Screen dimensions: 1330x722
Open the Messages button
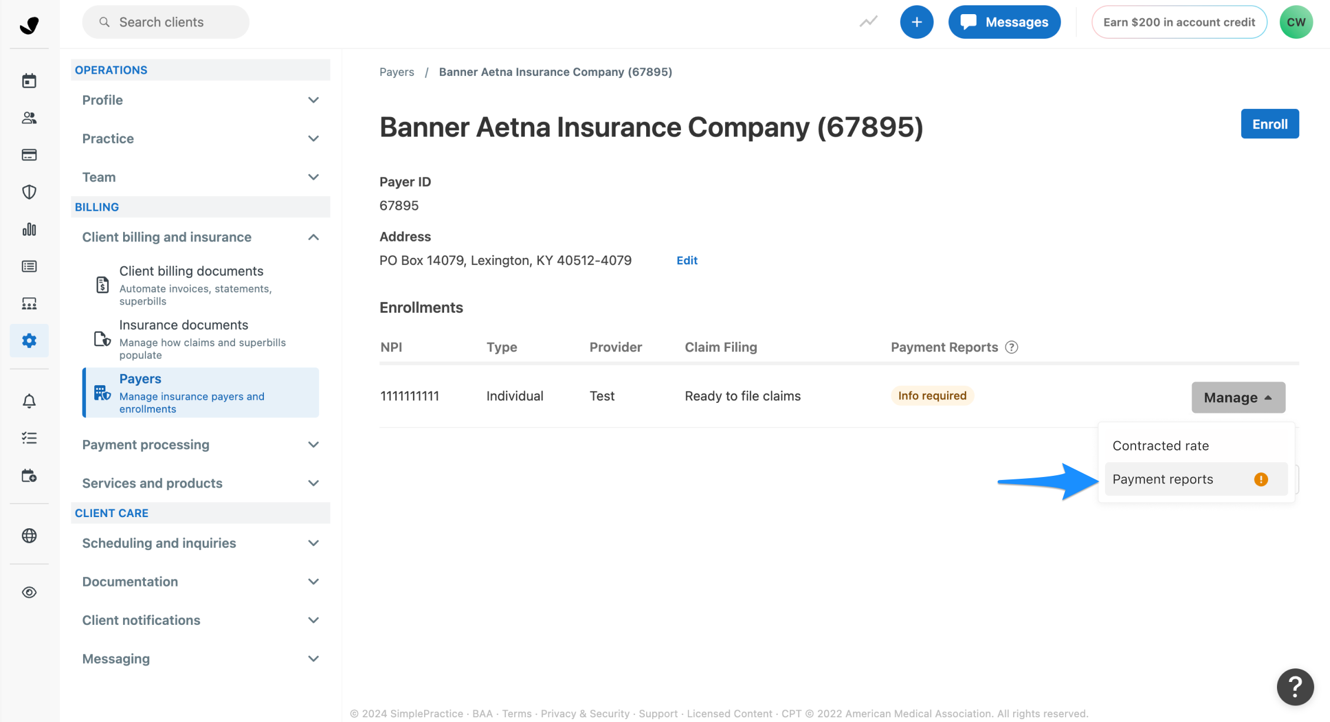(x=1004, y=22)
